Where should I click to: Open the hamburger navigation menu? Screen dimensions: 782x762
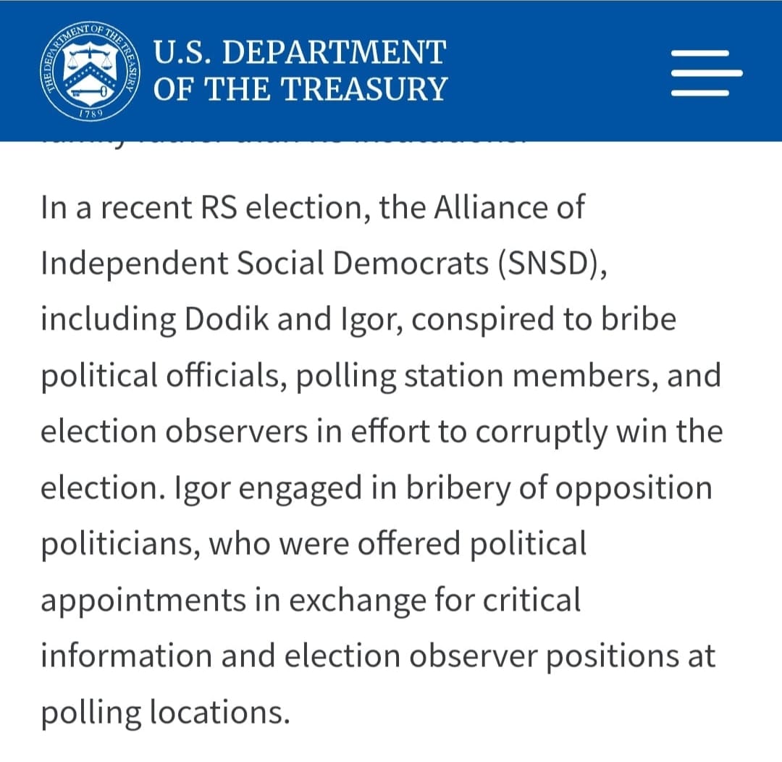coord(706,73)
